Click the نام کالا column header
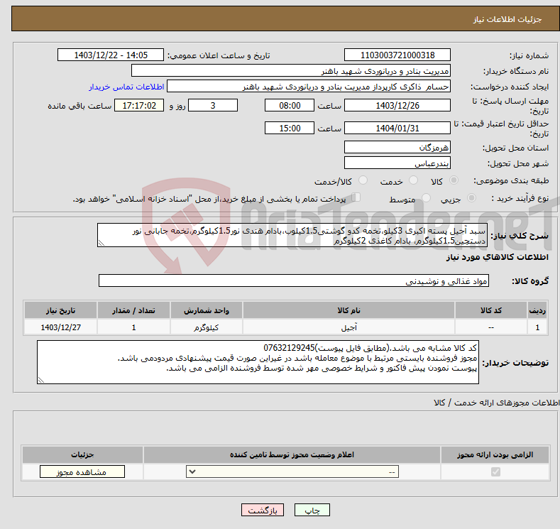560x529 pixels. [348, 310]
